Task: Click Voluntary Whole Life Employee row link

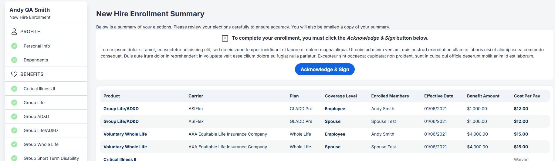Action: click(x=125, y=134)
